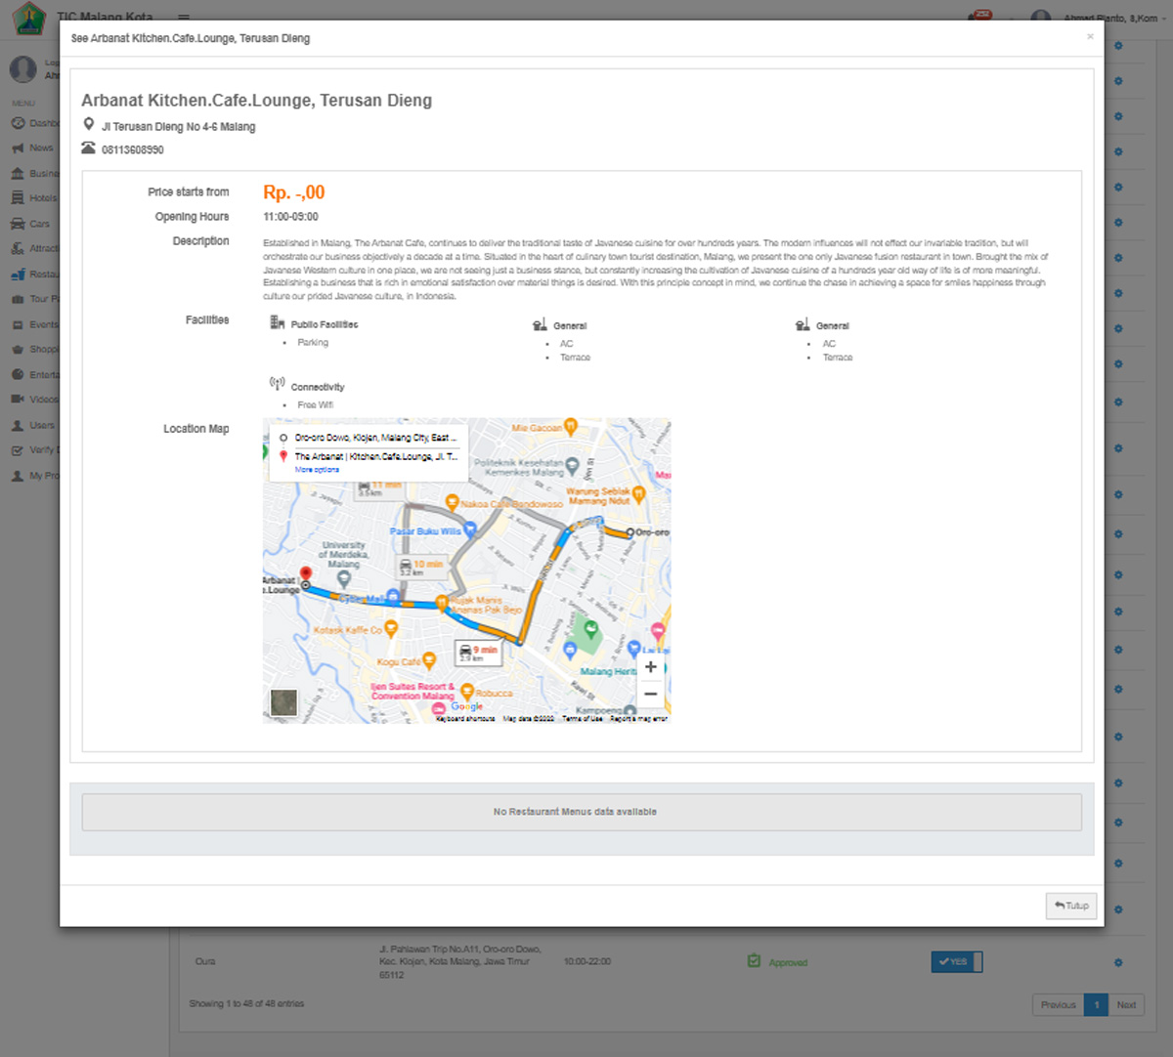Open 'More options' link on map
1173x1057 pixels.
click(317, 470)
